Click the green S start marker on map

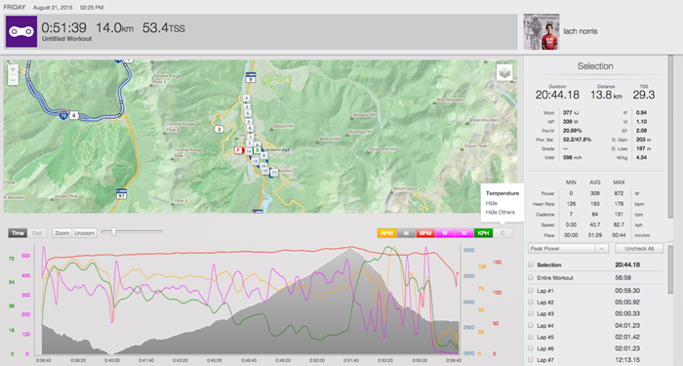[x=257, y=150]
